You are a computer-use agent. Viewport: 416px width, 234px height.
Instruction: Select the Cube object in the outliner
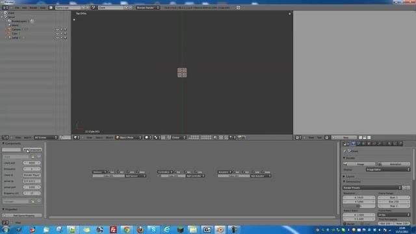[14, 34]
